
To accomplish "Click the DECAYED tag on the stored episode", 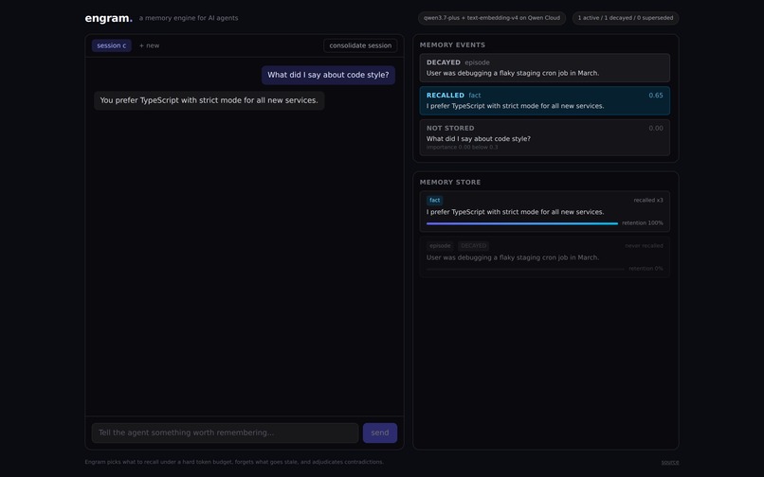I will coord(473,246).
